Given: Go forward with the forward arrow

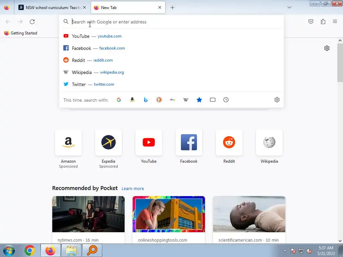Looking at the screenshot, I should [x=20, y=22].
